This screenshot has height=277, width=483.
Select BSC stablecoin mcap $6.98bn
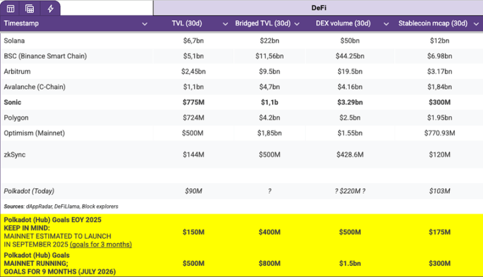click(x=439, y=56)
